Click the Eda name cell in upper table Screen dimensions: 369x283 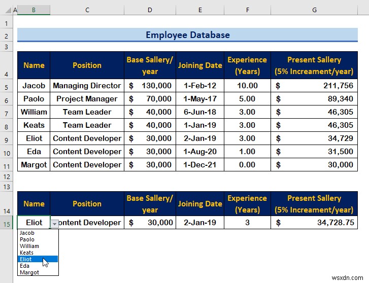(33, 151)
